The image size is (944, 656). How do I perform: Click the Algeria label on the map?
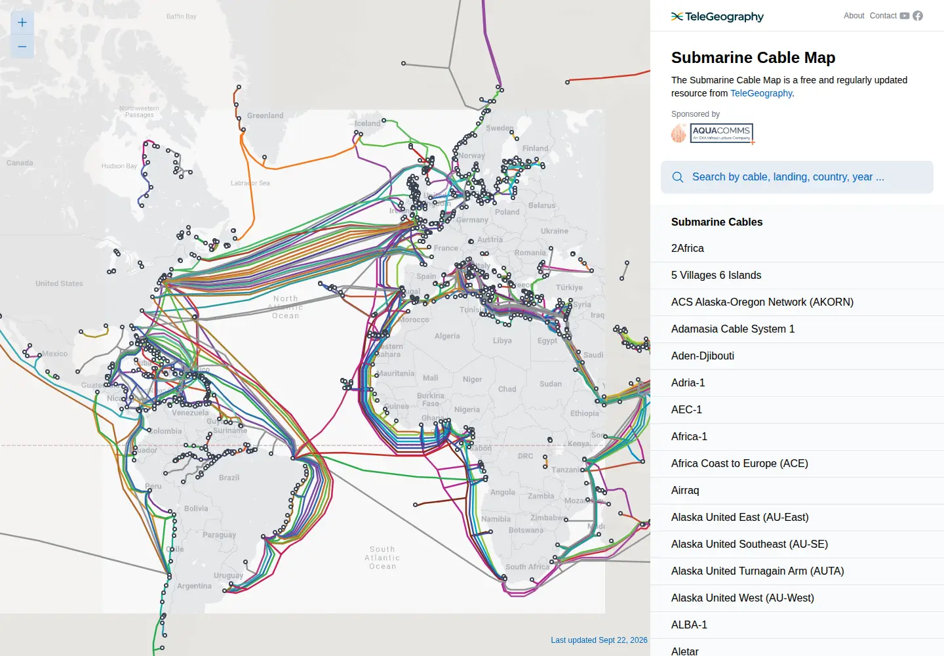click(447, 336)
